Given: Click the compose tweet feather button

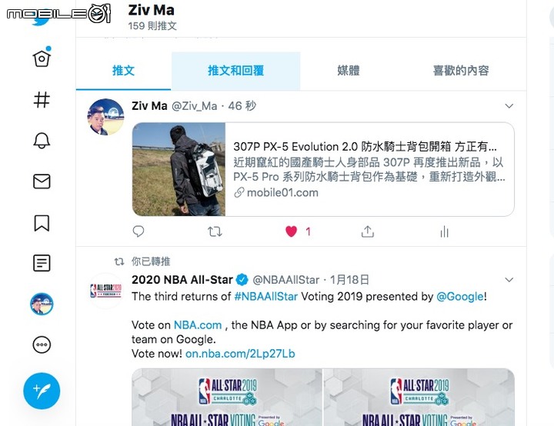Looking at the screenshot, I should [x=42, y=391].
